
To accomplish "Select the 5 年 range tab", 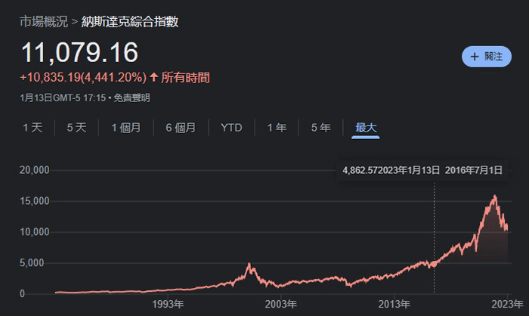I will (320, 128).
